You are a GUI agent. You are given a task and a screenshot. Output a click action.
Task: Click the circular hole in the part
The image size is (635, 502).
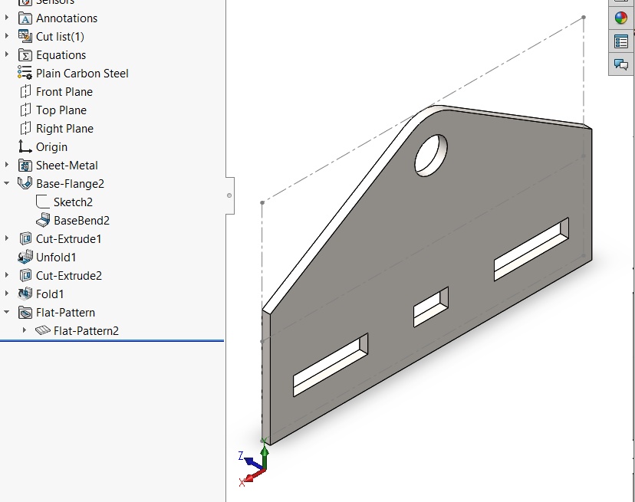pos(431,156)
